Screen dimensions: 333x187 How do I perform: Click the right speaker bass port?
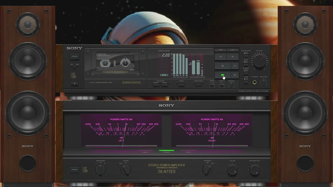click(305, 163)
